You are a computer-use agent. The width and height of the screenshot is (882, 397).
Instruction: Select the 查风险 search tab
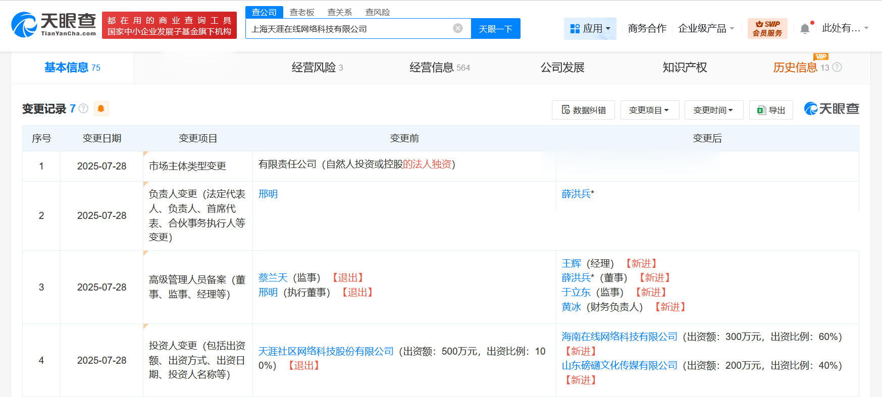tap(378, 12)
